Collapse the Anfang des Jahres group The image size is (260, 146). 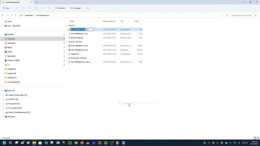coord(67,58)
